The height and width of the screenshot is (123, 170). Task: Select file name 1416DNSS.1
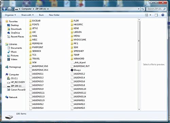click(x=38, y=74)
